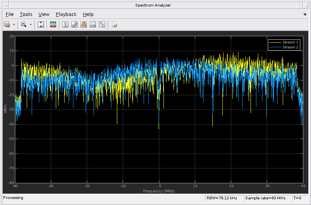
Task: Open the File menu
Action: [10, 14]
